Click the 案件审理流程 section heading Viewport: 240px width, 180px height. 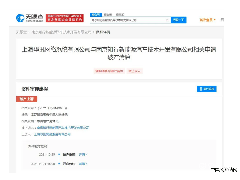coord(35,89)
